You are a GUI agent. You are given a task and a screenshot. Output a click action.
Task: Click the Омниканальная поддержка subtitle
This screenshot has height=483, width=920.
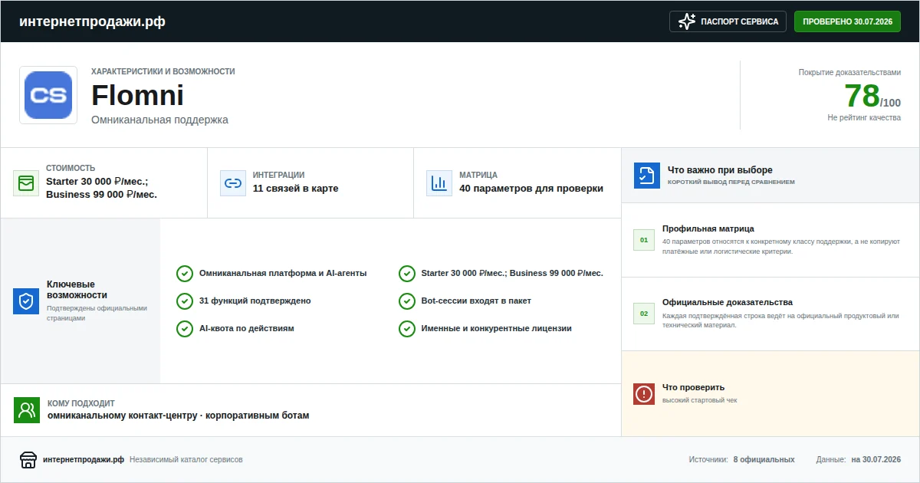159,120
